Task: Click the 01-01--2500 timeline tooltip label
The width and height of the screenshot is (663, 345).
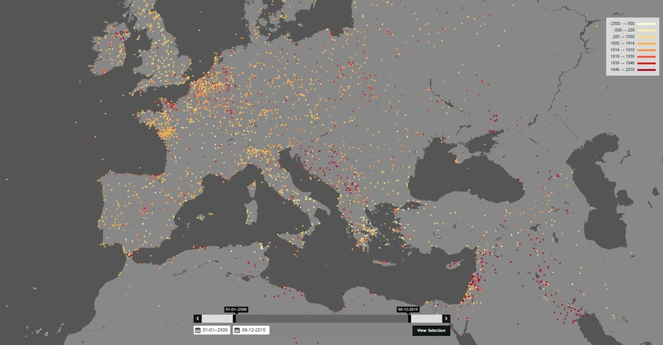Action: (236, 310)
